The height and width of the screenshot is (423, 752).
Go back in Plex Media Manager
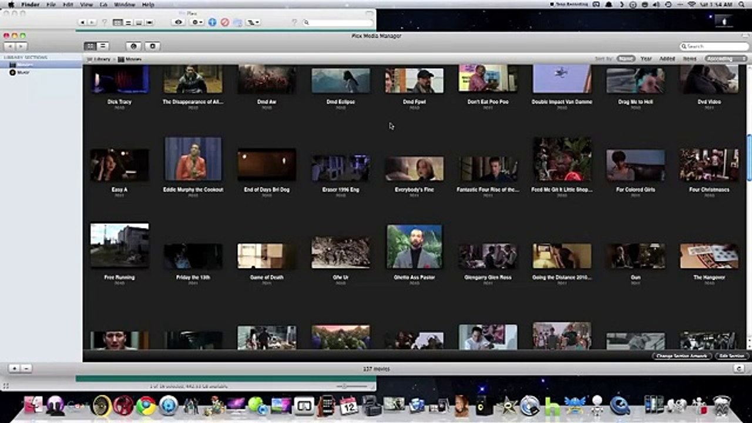(x=10, y=46)
